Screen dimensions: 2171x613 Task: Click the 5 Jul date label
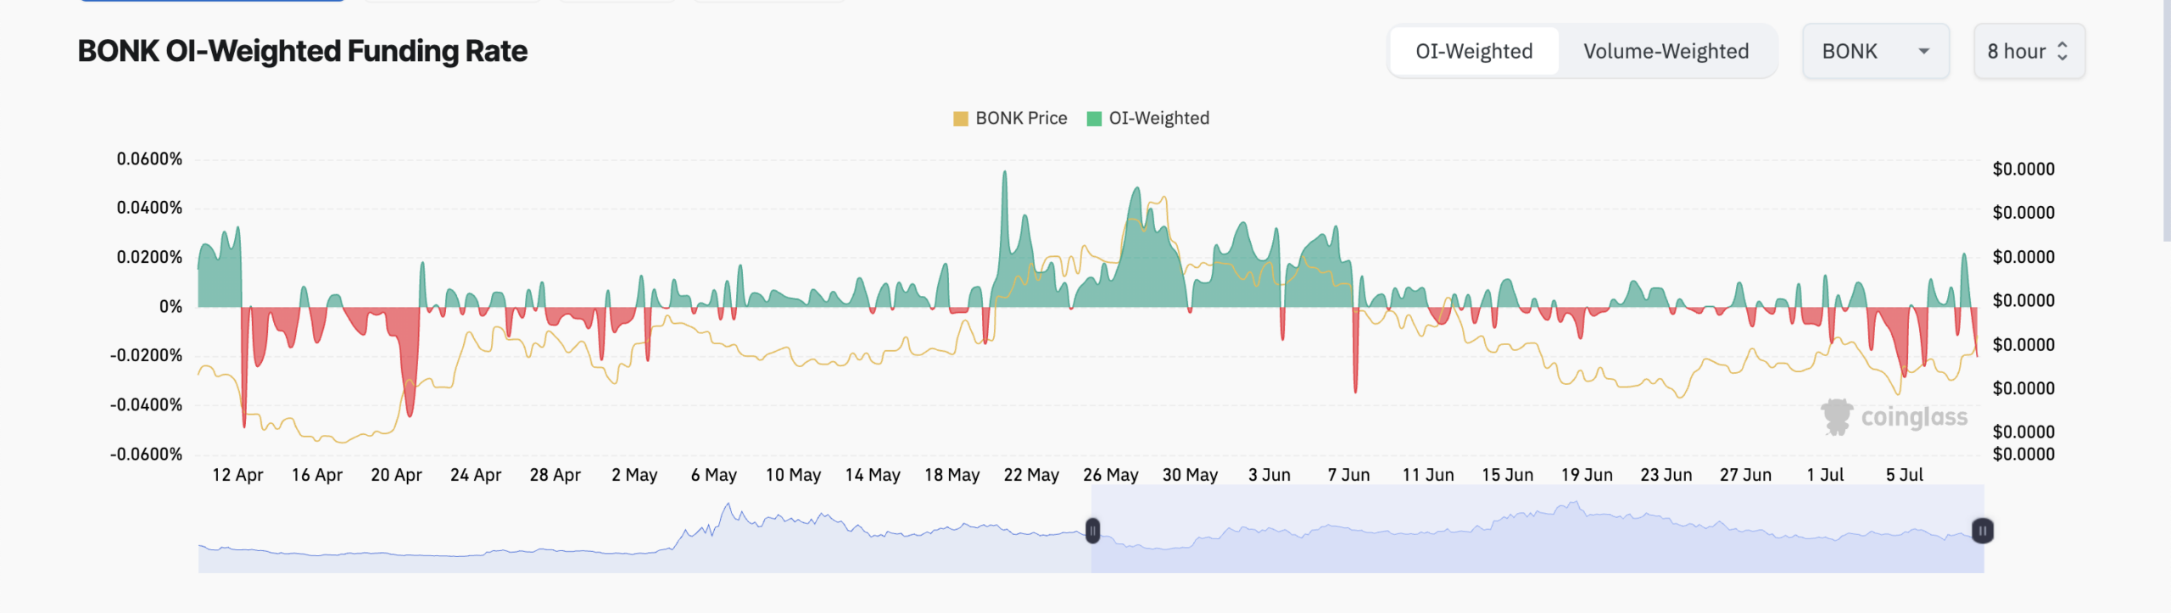[1905, 475]
